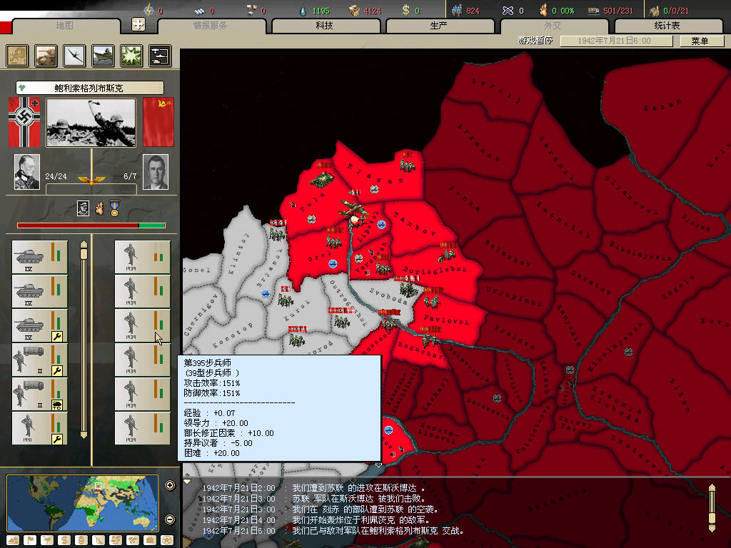Collapse the message log triangle toggle

[x=187, y=482]
